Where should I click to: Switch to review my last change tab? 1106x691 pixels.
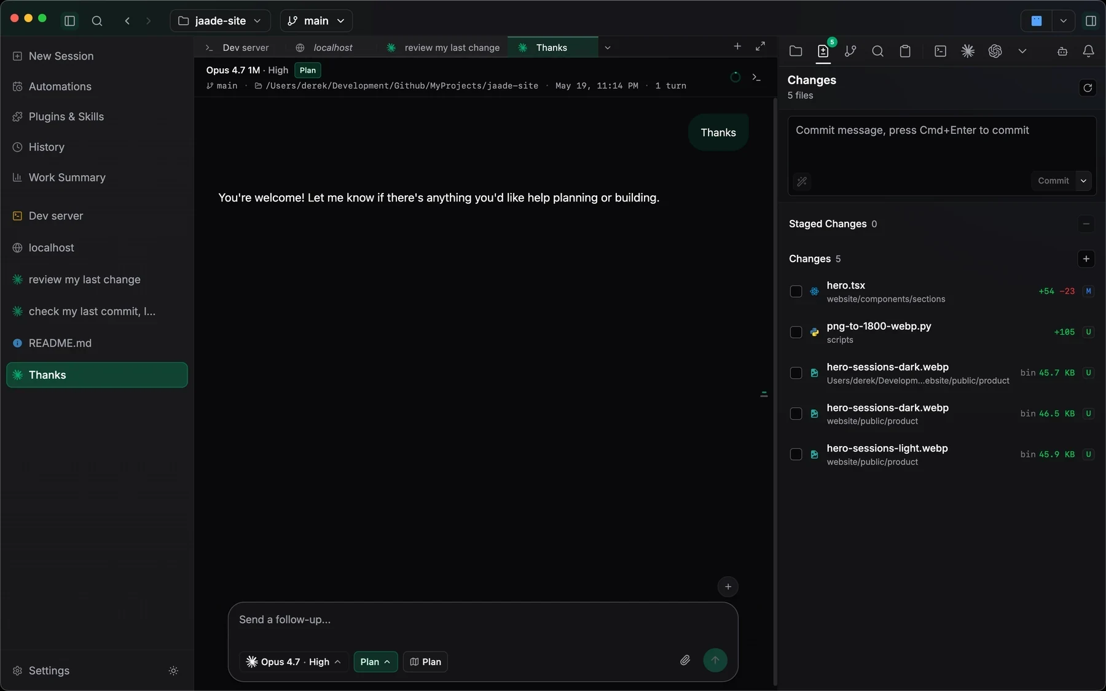442,47
